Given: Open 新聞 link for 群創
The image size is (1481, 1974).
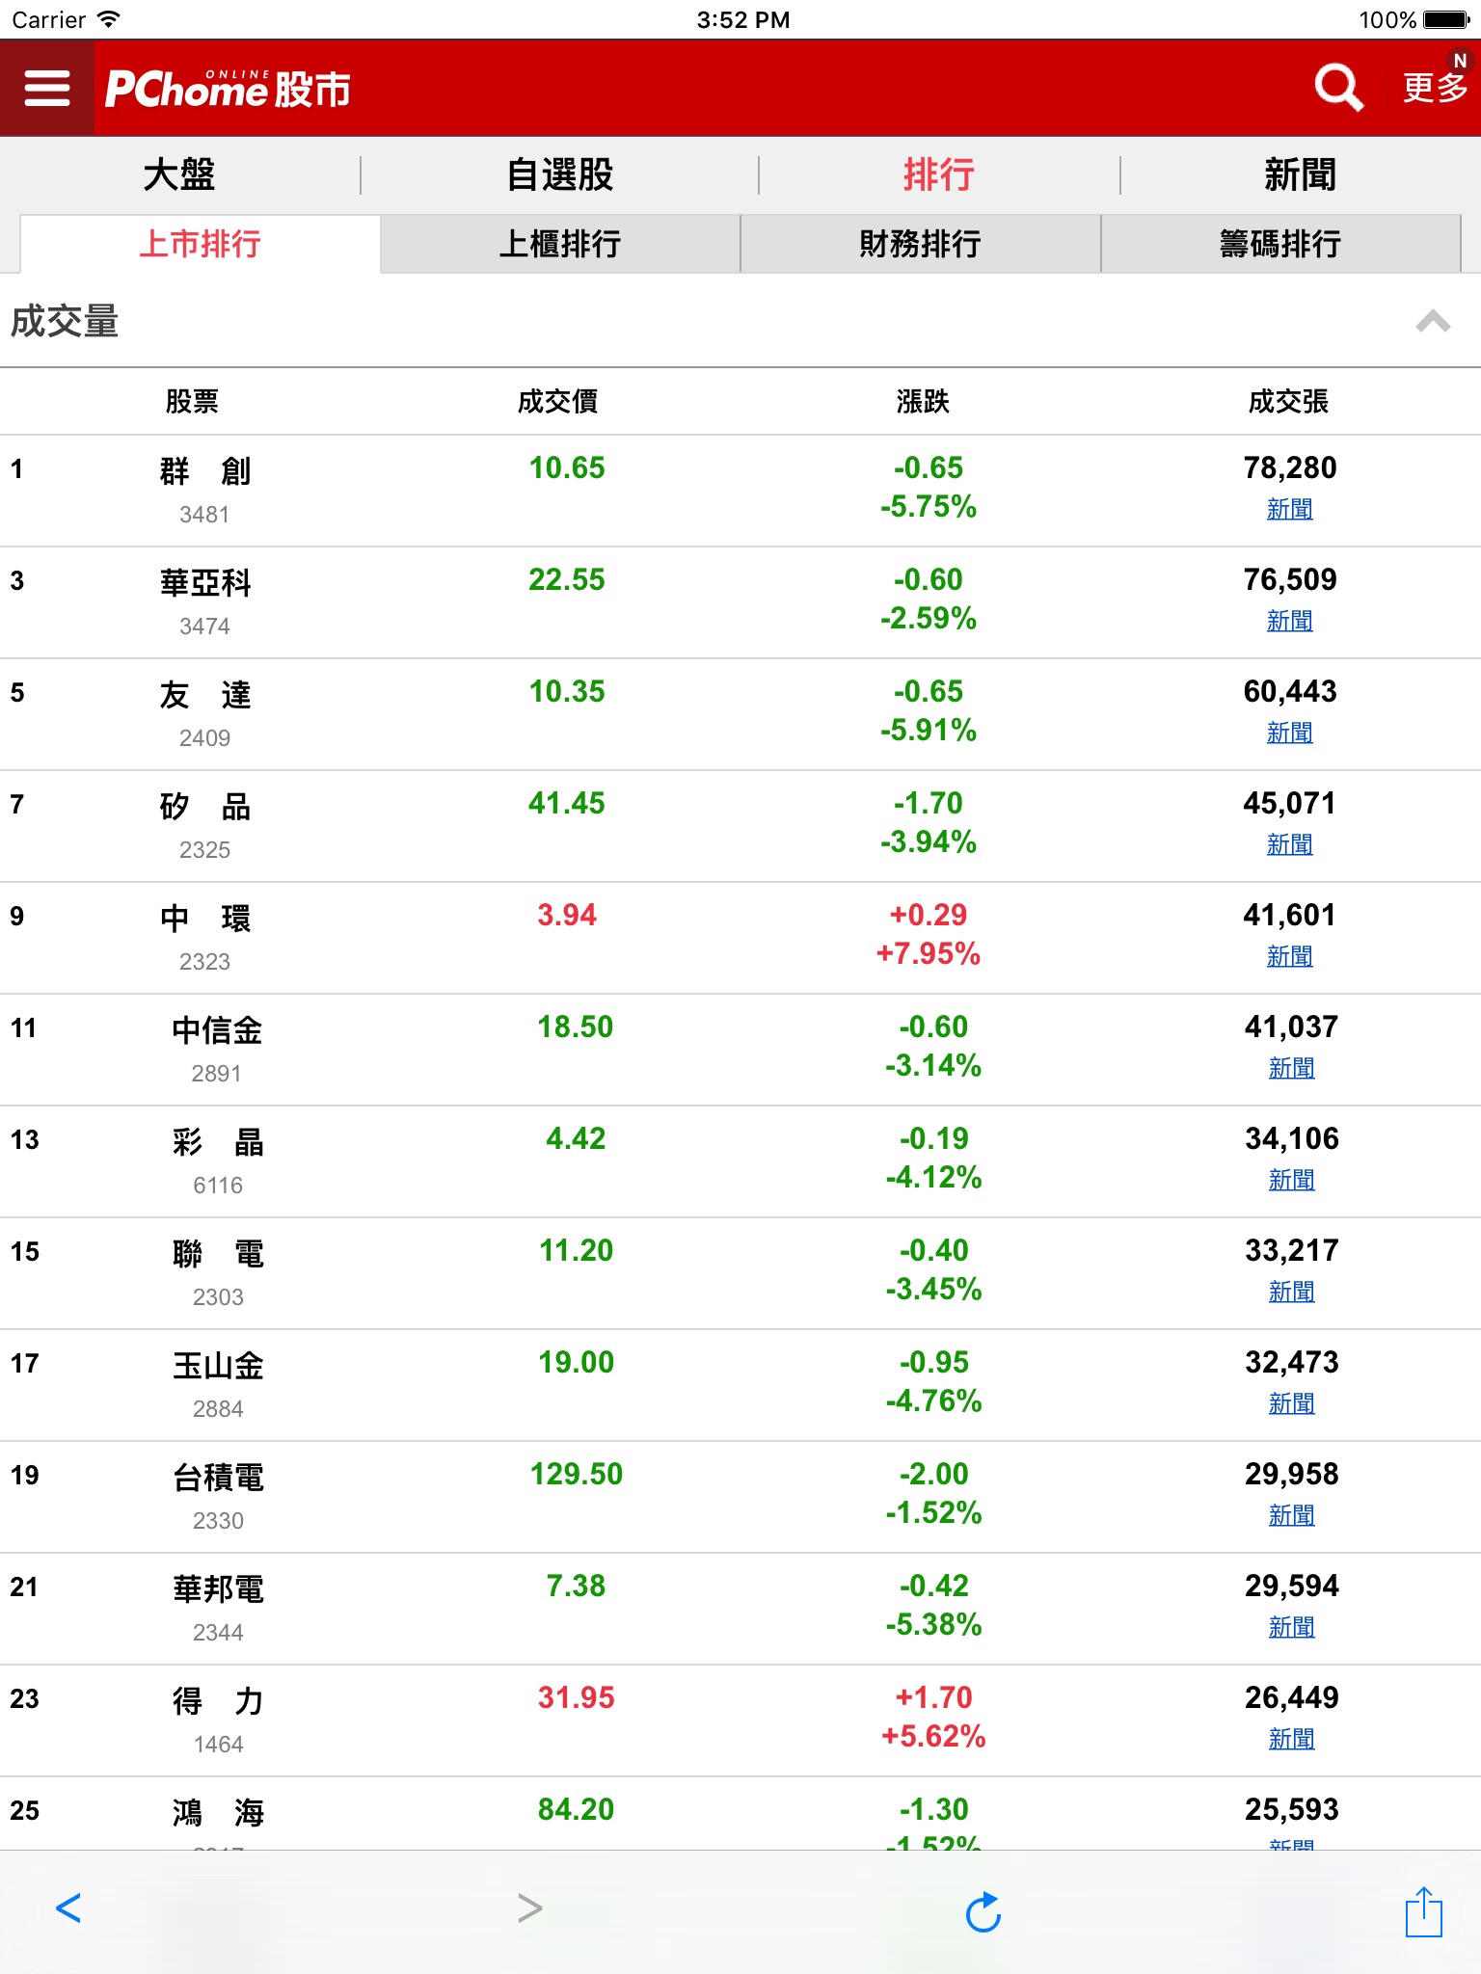Looking at the screenshot, I should tap(1290, 509).
